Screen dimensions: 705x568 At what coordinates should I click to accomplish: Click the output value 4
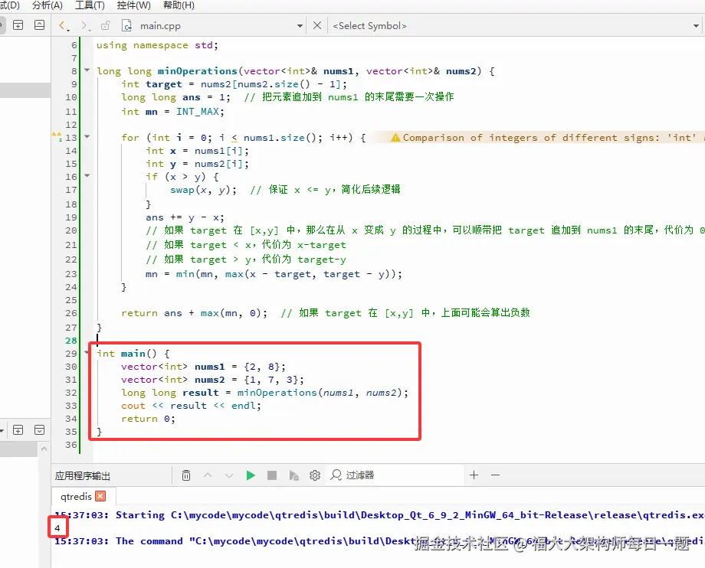tap(57, 528)
